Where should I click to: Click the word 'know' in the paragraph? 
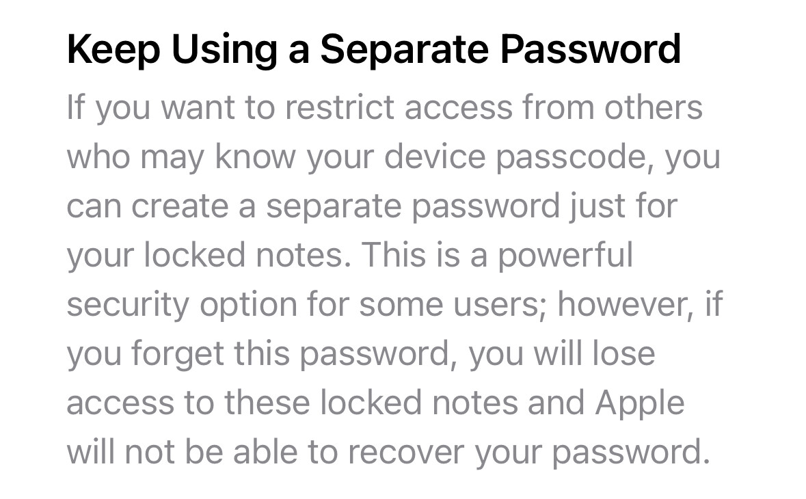256,157
